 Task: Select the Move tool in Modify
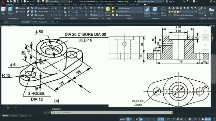(73, 8)
